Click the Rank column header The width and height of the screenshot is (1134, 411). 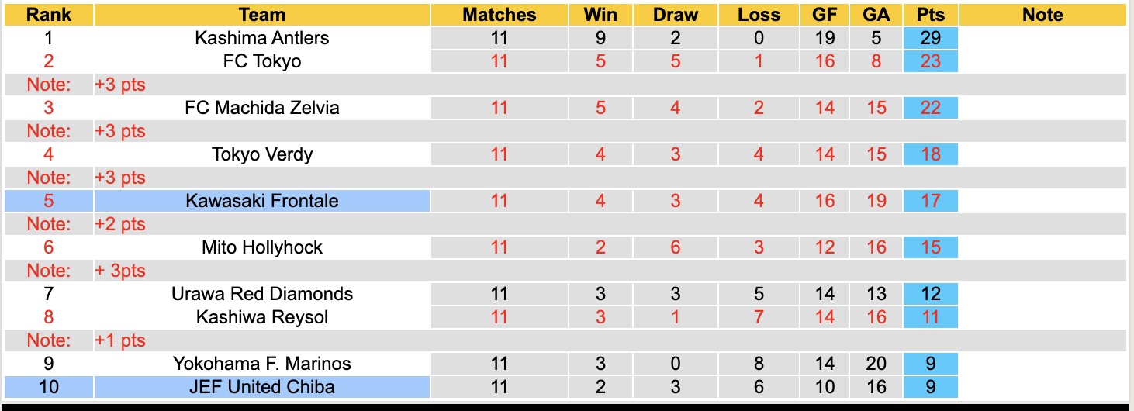click(x=48, y=15)
